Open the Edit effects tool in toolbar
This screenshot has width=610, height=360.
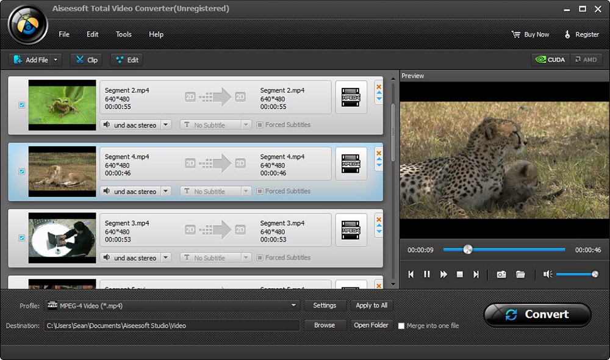click(127, 60)
